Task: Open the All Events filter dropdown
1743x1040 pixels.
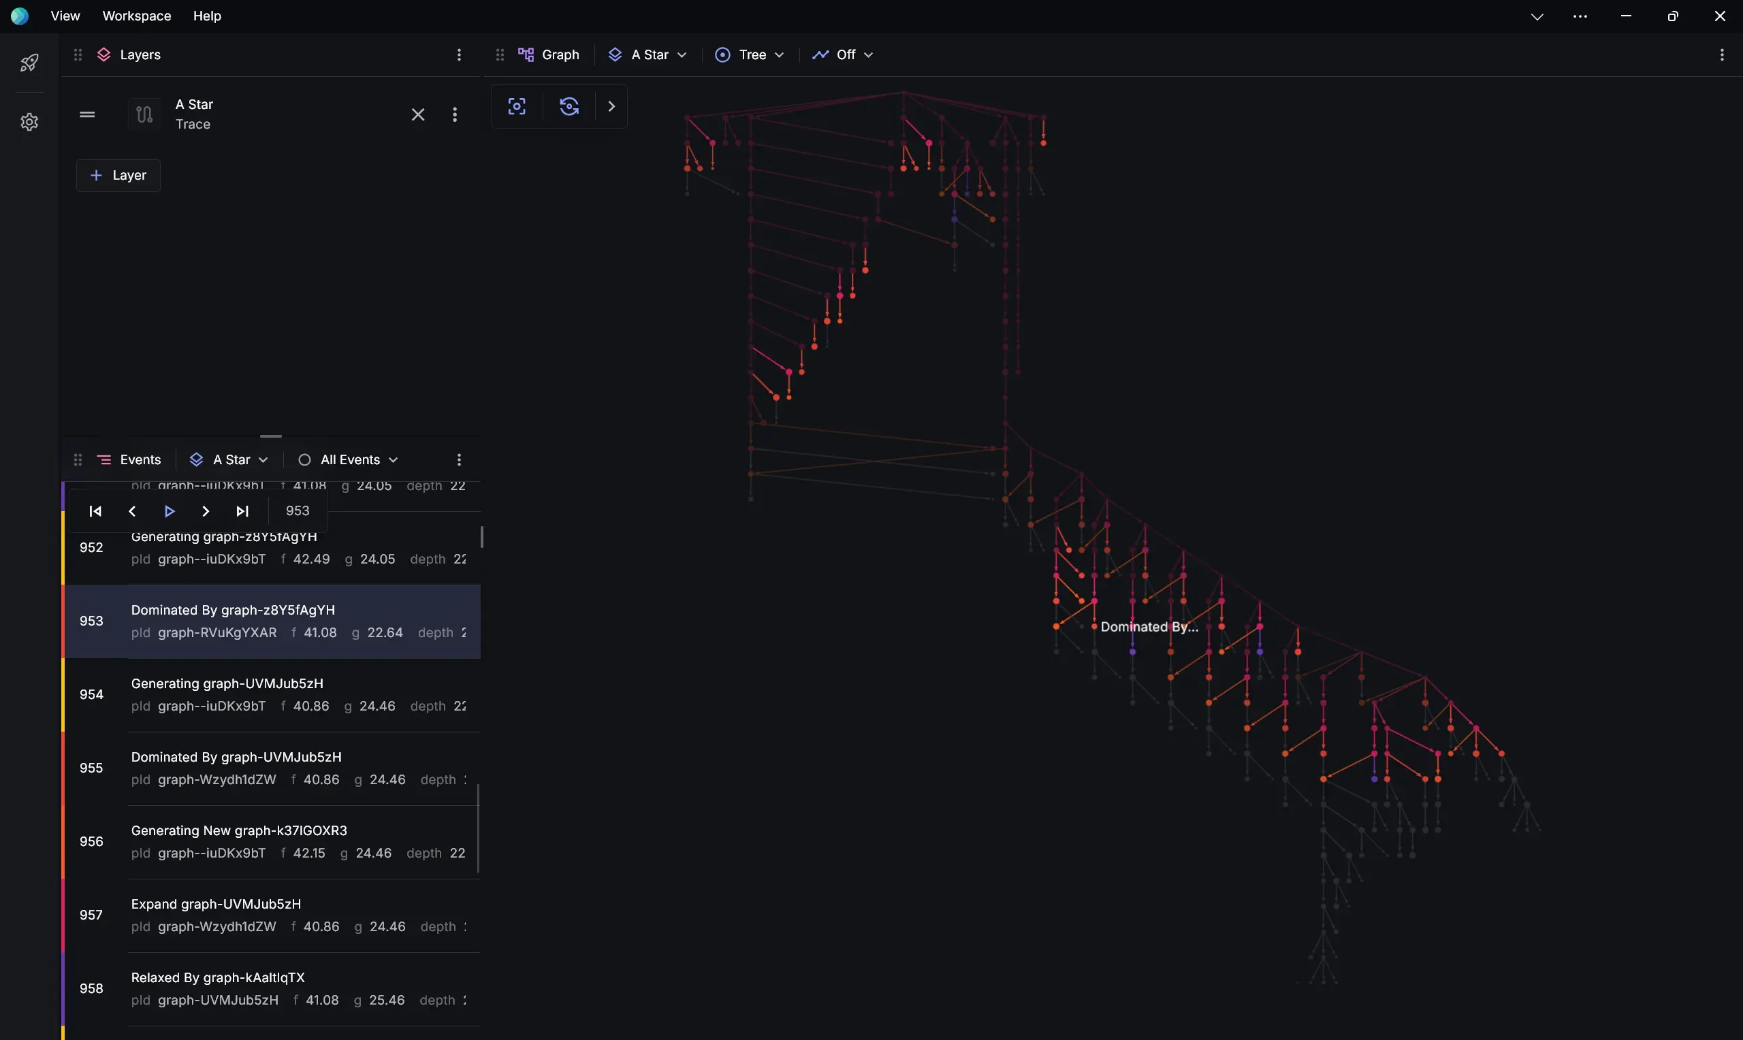Action: (x=349, y=459)
